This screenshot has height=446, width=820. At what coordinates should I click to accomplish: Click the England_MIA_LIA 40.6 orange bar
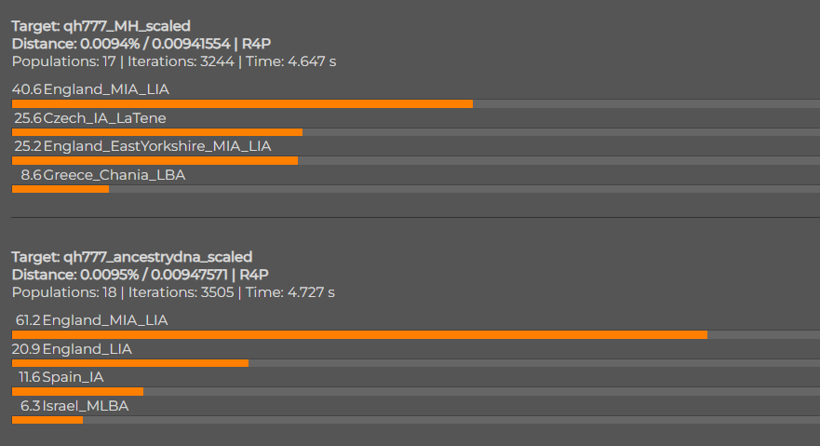(x=242, y=104)
